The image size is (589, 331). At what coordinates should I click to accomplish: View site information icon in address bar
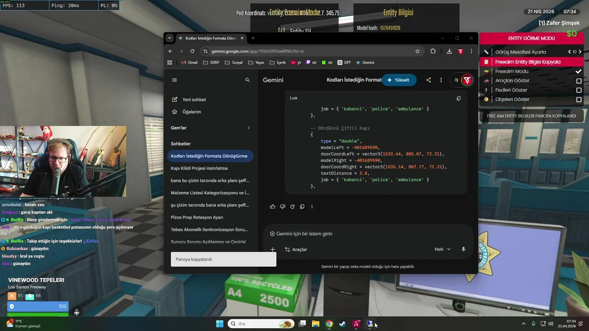pos(206,51)
